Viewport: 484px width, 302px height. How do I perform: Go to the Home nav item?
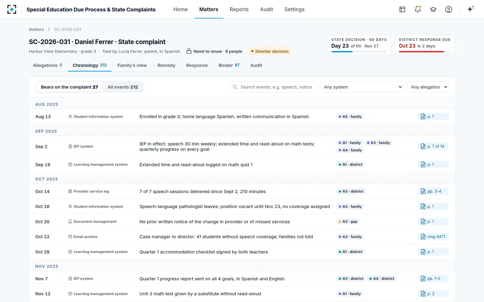(x=180, y=9)
